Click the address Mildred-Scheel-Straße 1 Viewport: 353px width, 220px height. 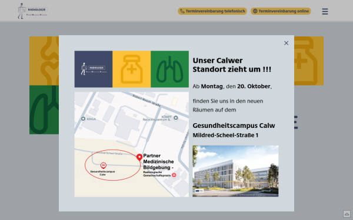pyautogui.click(x=225, y=135)
